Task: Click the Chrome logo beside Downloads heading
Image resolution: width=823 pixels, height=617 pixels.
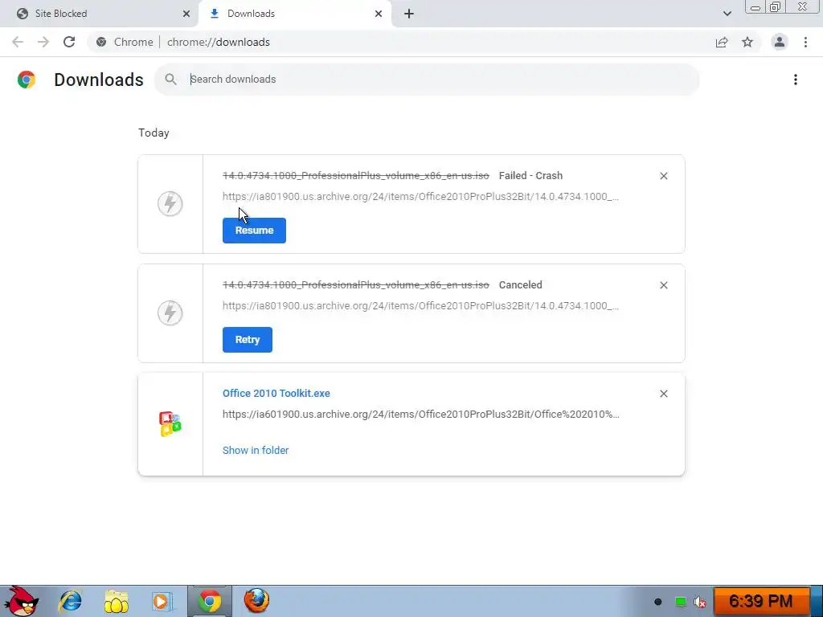Action: 27,80
